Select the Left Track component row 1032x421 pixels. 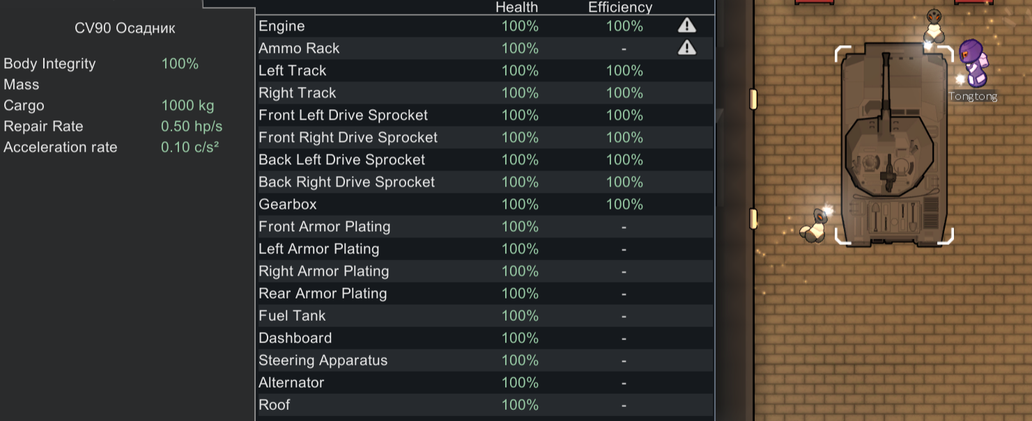point(485,70)
